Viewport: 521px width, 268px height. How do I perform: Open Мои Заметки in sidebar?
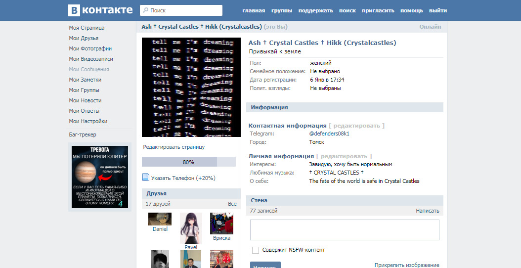pos(85,80)
